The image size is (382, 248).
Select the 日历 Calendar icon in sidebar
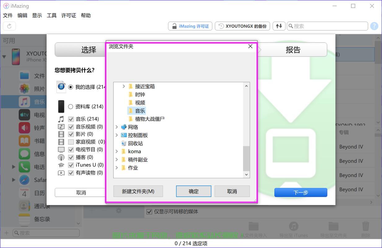click(24, 193)
